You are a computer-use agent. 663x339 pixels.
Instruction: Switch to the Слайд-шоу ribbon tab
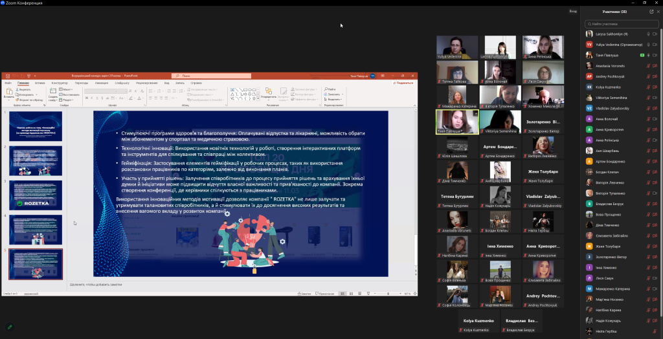[122, 83]
